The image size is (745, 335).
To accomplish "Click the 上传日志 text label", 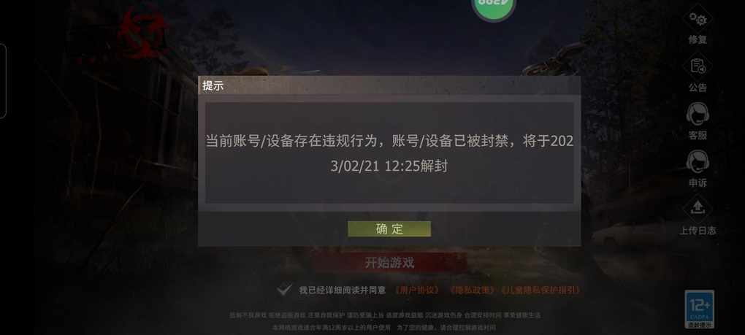I will click(698, 231).
